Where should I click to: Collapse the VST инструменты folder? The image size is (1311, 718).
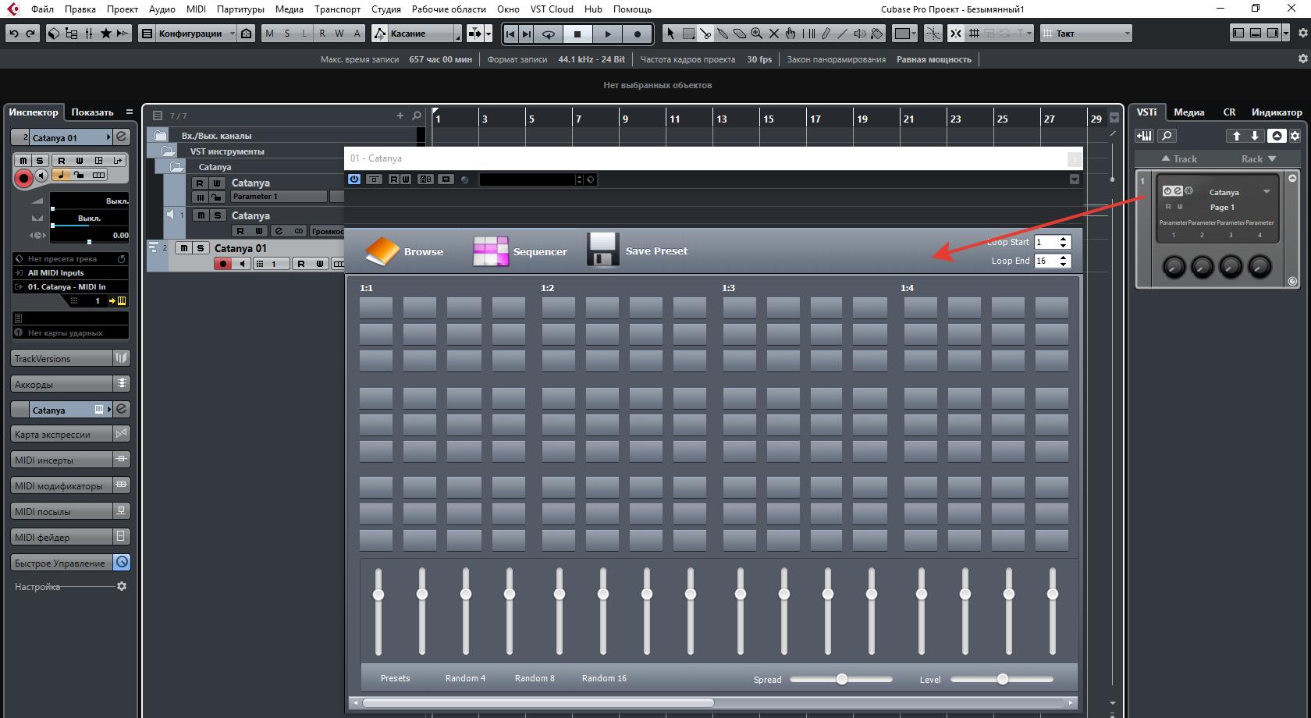(x=168, y=151)
